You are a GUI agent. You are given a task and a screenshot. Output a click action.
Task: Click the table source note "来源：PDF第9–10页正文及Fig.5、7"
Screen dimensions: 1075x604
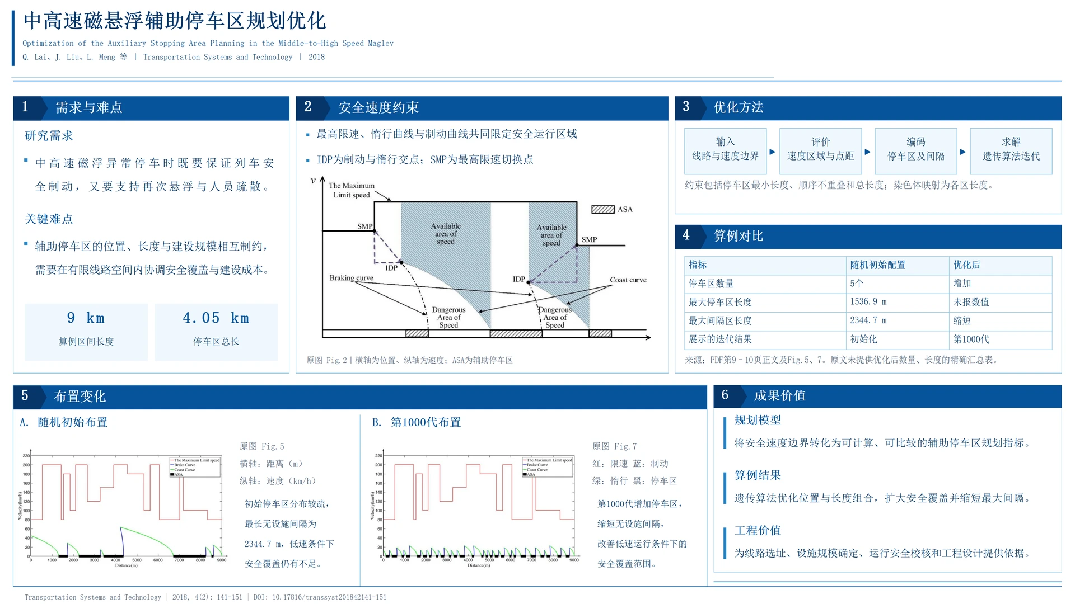[754, 360]
